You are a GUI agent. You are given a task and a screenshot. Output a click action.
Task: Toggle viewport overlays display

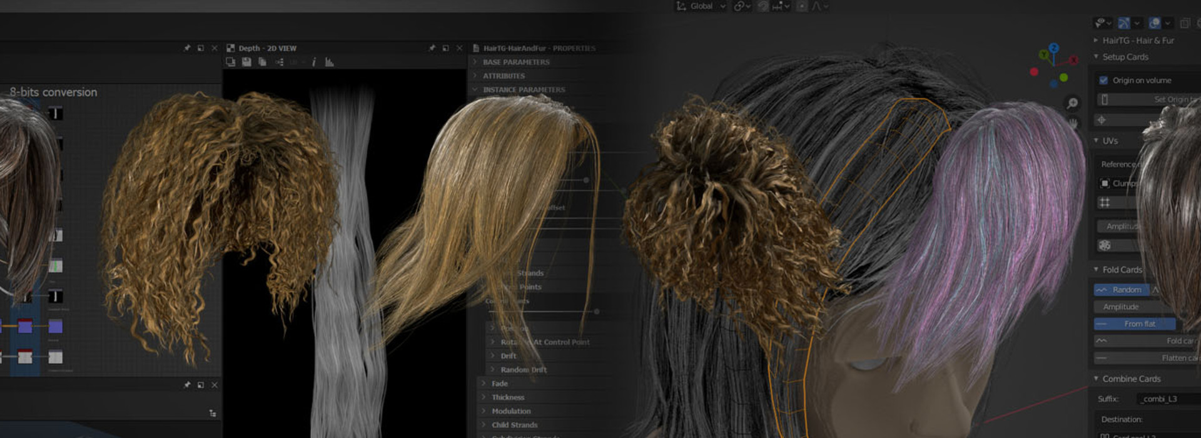1154,23
